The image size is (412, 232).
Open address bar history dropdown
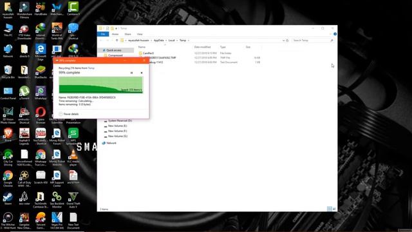click(x=283, y=41)
